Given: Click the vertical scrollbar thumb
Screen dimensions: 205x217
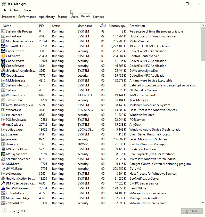Looking at the screenshot, I should coord(203,44).
